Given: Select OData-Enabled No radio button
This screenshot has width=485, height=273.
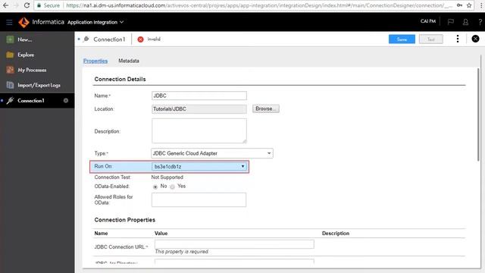Looking at the screenshot, I should click(155, 187).
